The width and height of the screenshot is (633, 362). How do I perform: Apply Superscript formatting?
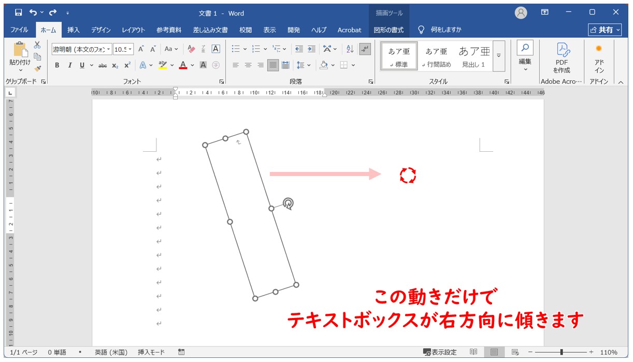click(127, 65)
